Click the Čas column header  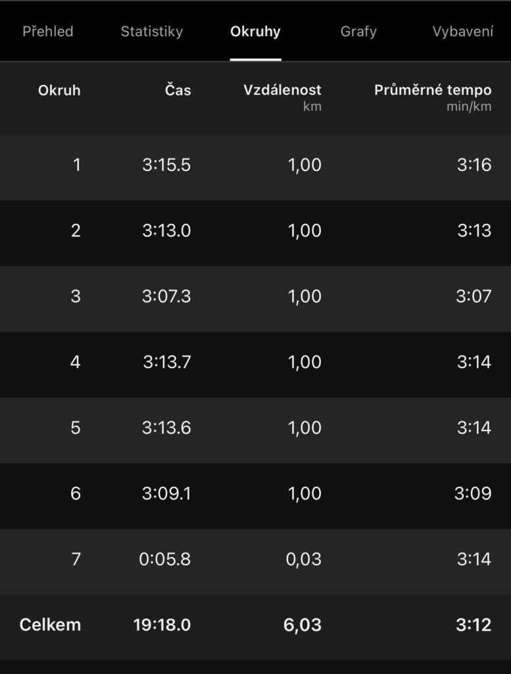tap(178, 90)
